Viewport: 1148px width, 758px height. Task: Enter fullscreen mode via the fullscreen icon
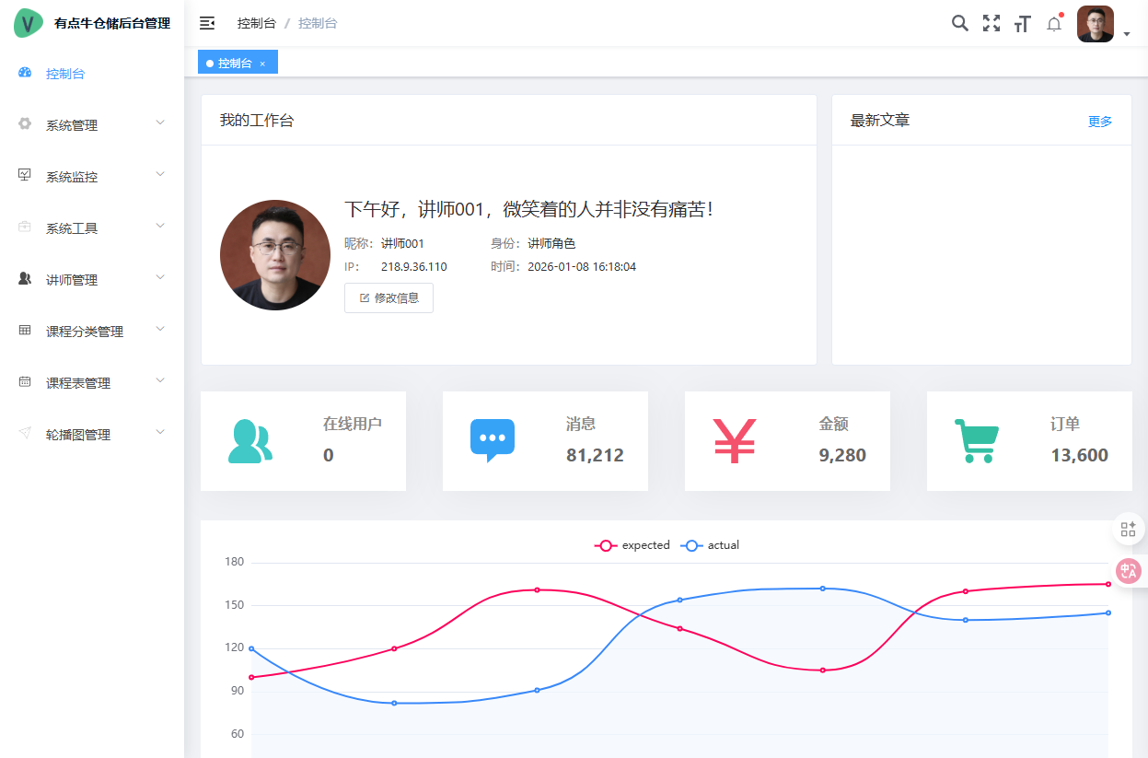tap(991, 22)
